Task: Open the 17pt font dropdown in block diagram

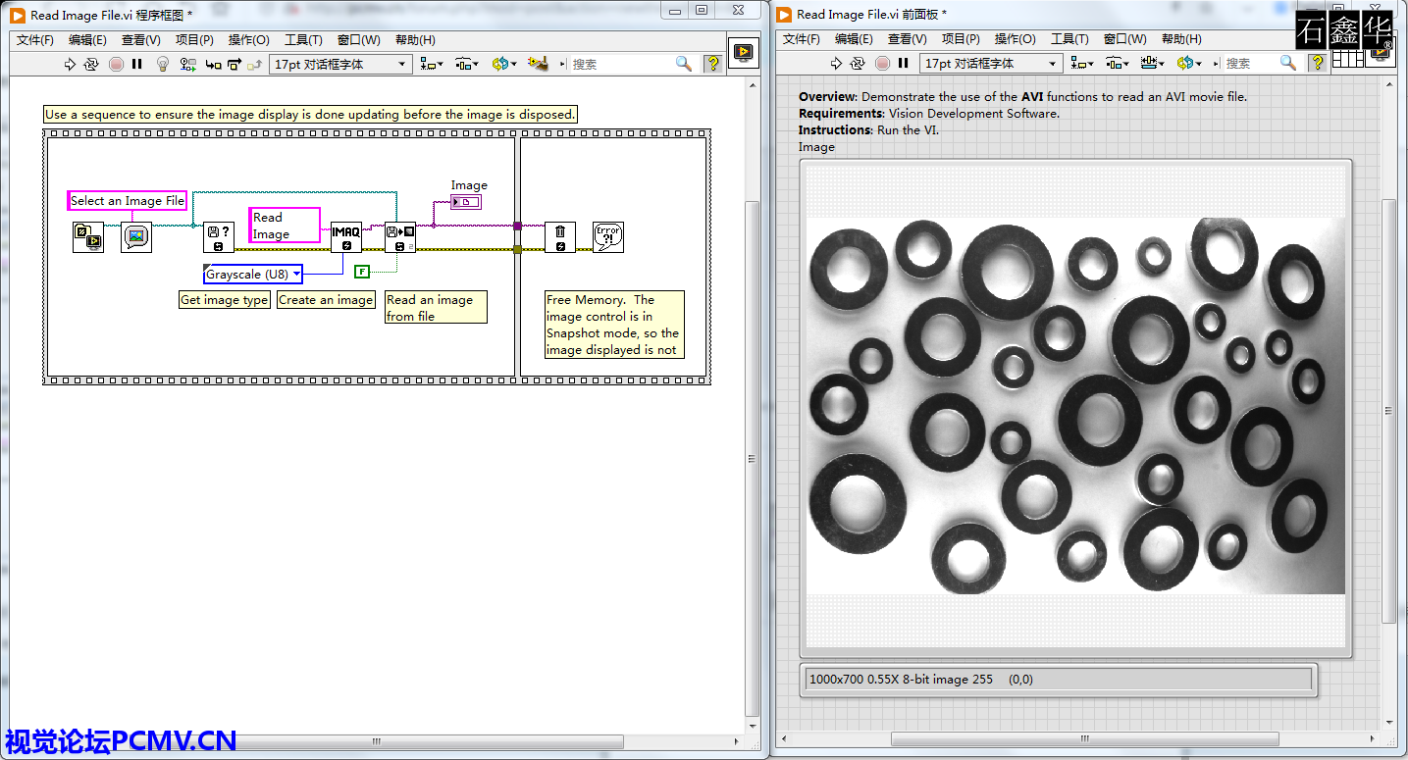Action: [x=340, y=64]
